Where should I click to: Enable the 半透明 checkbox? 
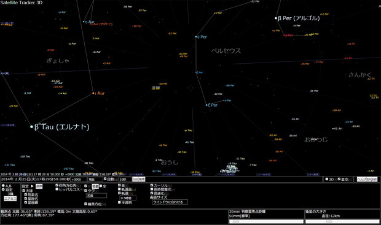tap(119, 202)
